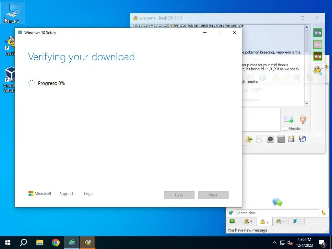The image size is (332, 249).
Task: Open the notification center with 3 notifications
Action: point(322,243)
